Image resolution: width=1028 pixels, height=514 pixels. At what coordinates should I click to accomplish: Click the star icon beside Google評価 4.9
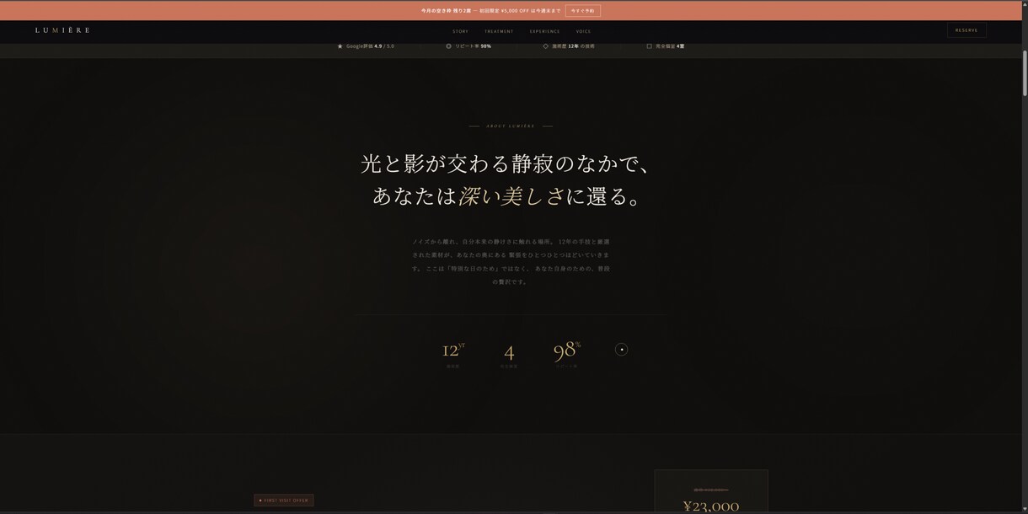point(340,46)
